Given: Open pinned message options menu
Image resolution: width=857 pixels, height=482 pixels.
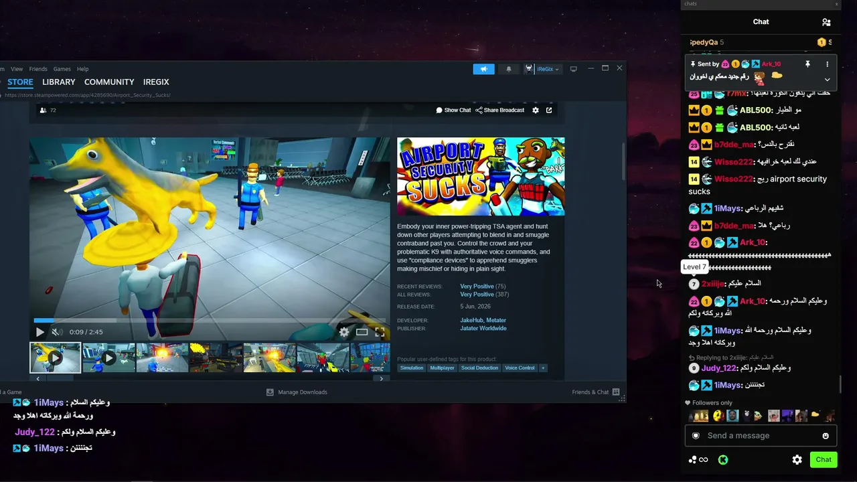Looking at the screenshot, I should (827, 64).
